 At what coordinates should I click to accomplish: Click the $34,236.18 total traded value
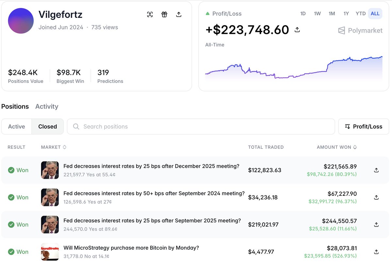[263, 197]
